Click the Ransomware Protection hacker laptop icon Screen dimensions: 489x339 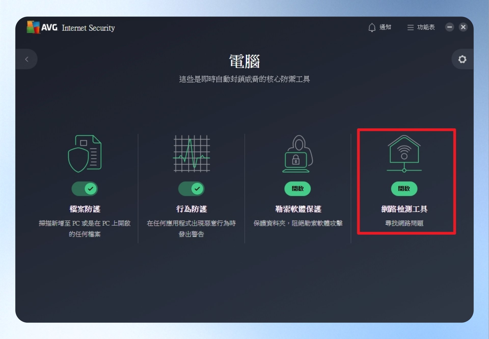[x=297, y=154]
